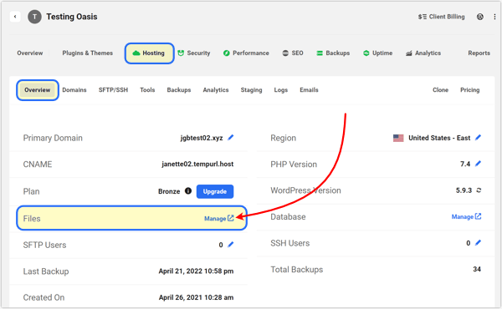The width and height of the screenshot is (502, 309).
Task: Open Client Billing
Action: (x=441, y=17)
